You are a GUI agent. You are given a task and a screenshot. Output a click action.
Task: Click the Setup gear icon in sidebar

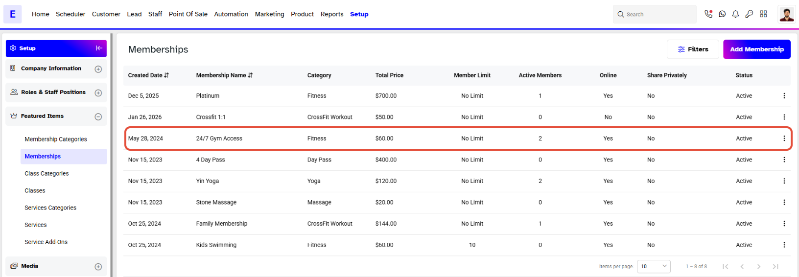(x=13, y=48)
